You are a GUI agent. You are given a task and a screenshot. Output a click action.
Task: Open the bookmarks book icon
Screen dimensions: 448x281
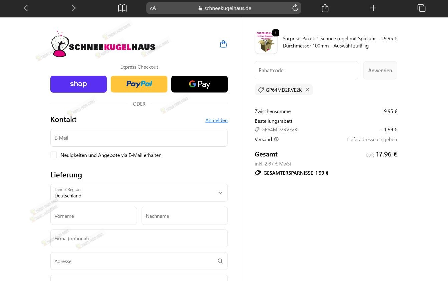(122, 8)
